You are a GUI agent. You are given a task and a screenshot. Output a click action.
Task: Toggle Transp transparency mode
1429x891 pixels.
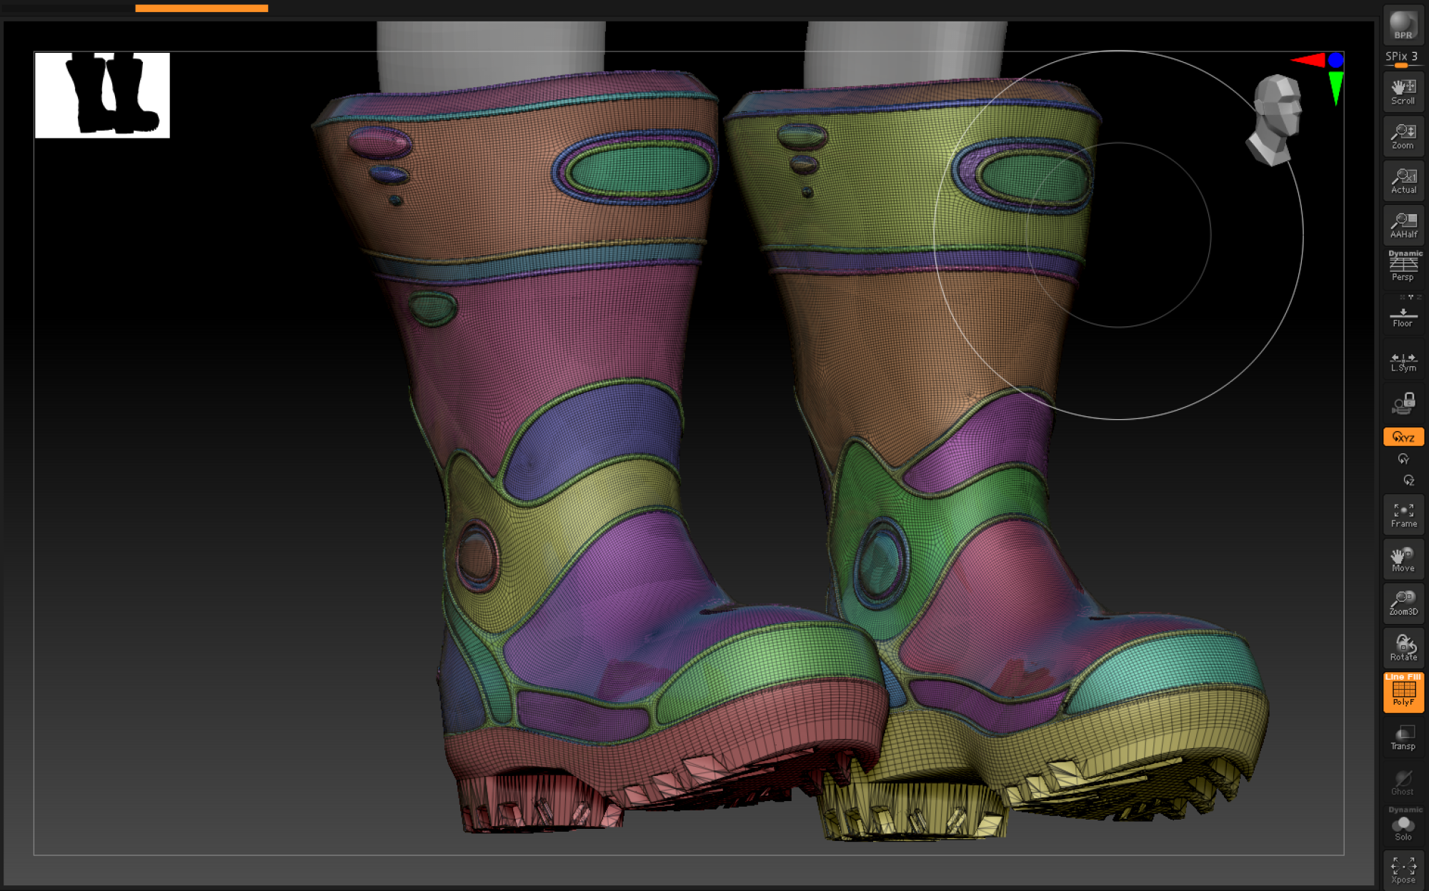pos(1403,737)
